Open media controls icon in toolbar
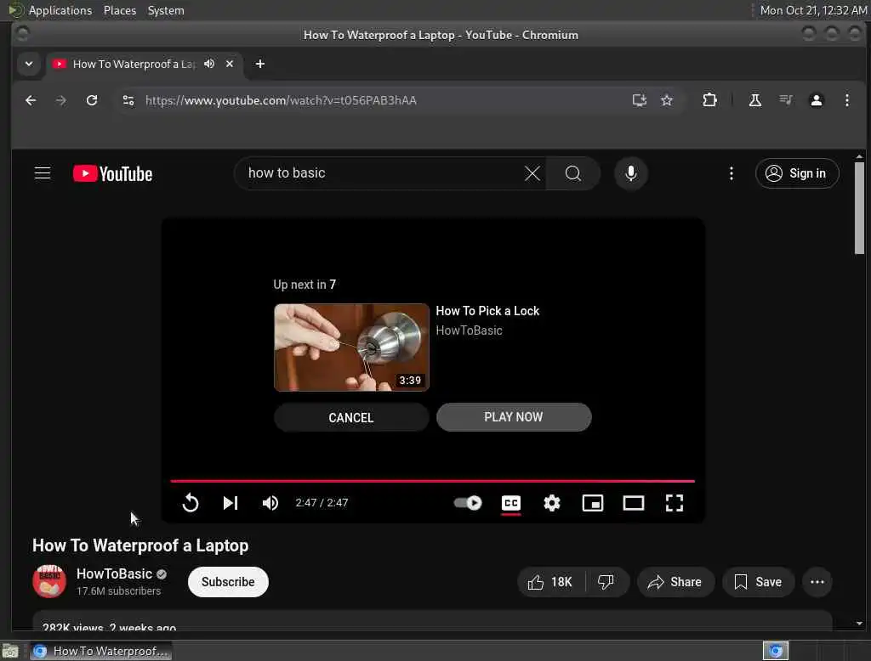The width and height of the screenshot is (871, 661). 785,100
